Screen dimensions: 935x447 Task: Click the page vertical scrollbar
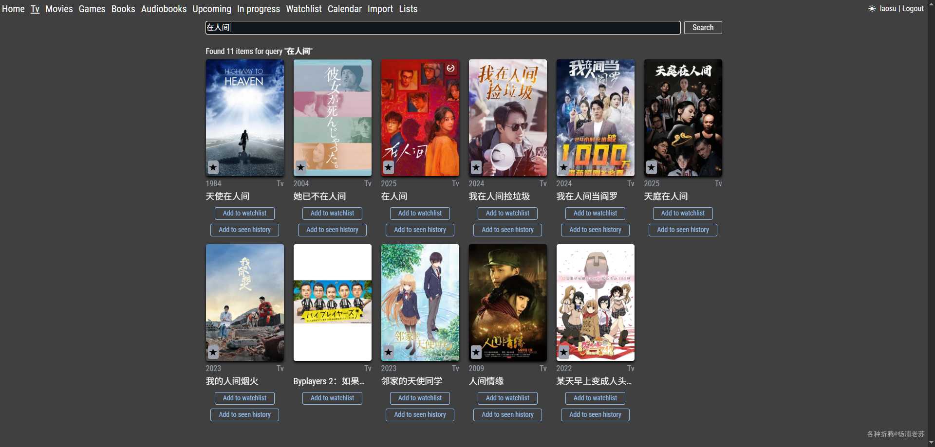click(x=931, y=223)
